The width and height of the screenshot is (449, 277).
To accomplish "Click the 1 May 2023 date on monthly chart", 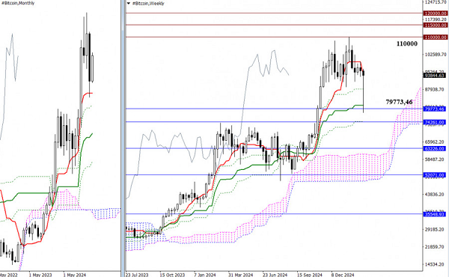I will pyautogui.click(x=40, y=275).
